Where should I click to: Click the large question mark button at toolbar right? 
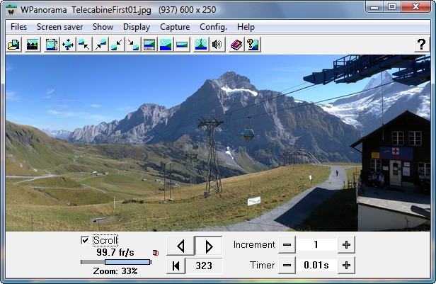click(422, 45)
